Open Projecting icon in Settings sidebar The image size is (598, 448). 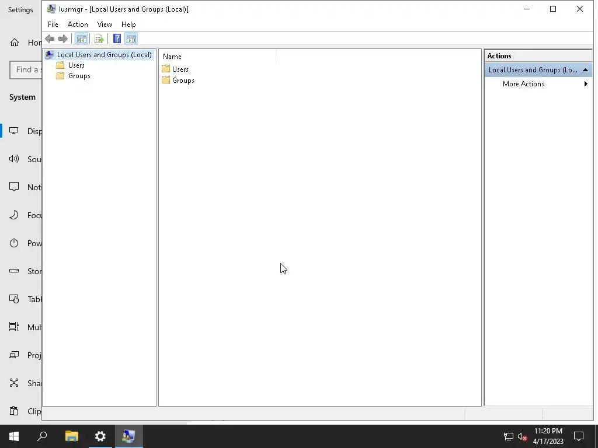pos(14,355)
